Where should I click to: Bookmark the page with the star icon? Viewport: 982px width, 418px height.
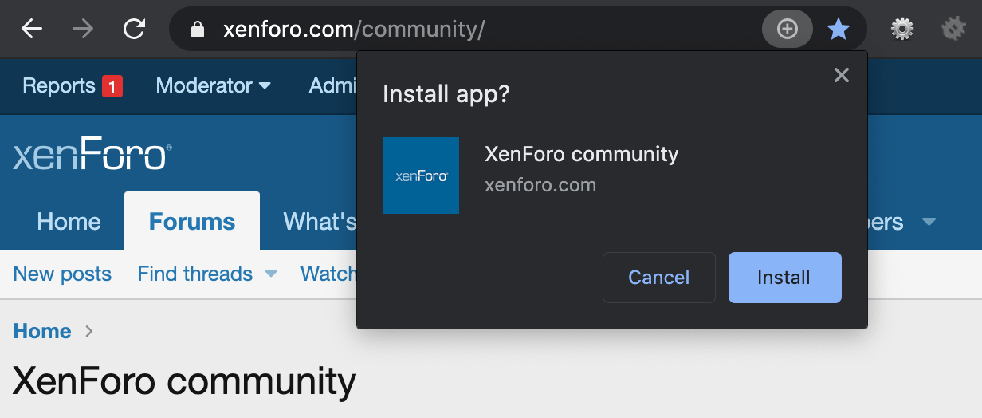tap(838, 30)
